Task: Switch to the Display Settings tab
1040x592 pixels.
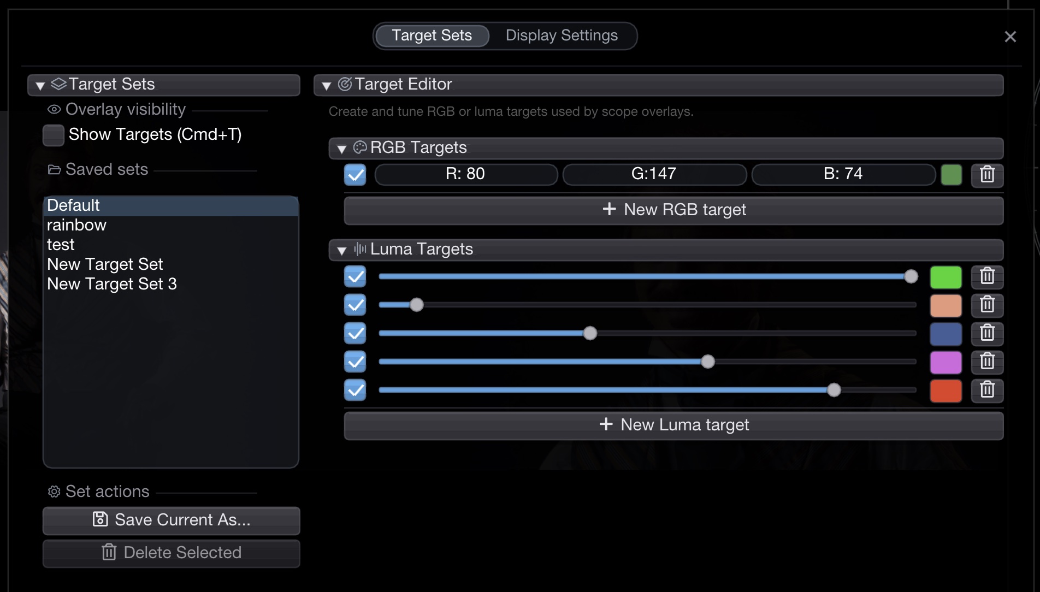Action: coord(561,35)
